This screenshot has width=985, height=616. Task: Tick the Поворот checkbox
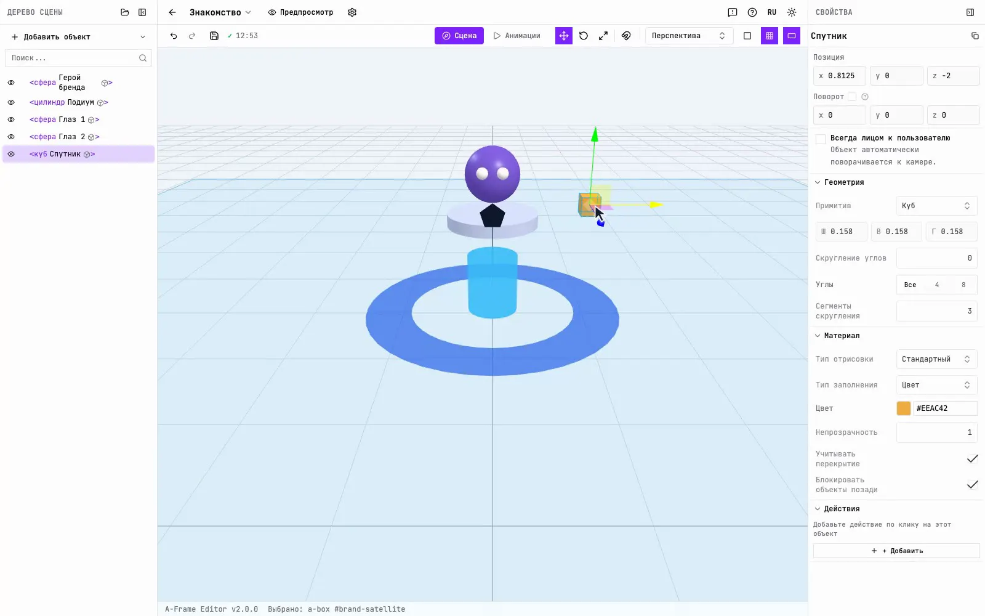(x=852, y=97)
